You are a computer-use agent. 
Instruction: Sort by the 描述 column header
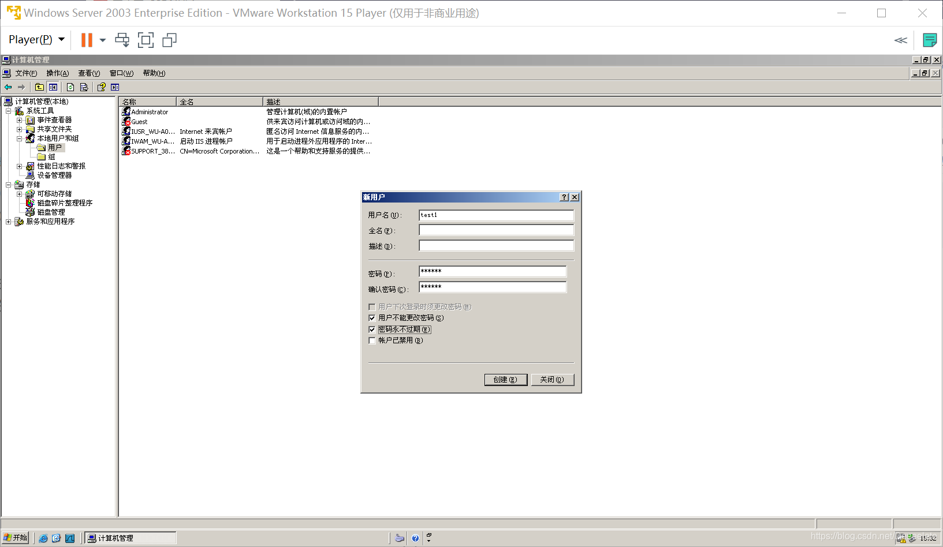[x=320, y=102]
